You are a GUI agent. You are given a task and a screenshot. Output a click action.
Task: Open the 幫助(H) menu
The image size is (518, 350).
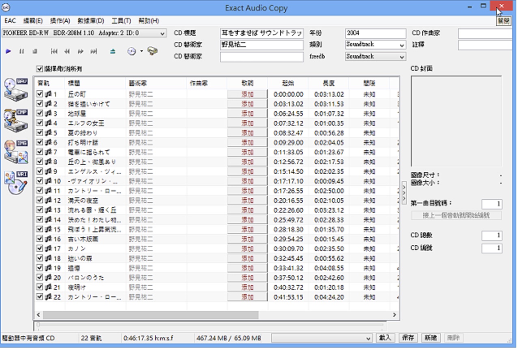click(149, 21)
